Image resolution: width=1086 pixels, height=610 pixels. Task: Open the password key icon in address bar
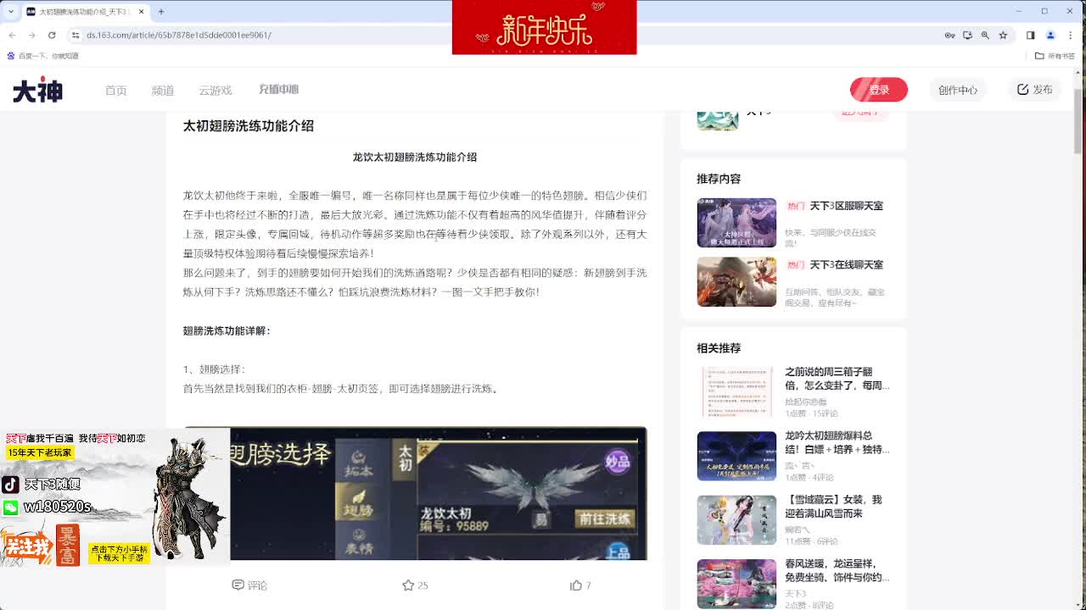(950, 35)
